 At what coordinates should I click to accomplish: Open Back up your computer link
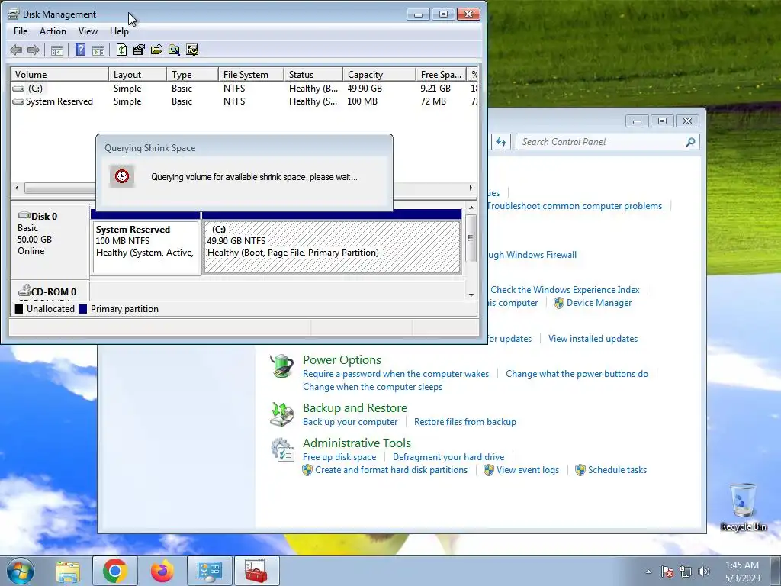(x=350, y=421)
